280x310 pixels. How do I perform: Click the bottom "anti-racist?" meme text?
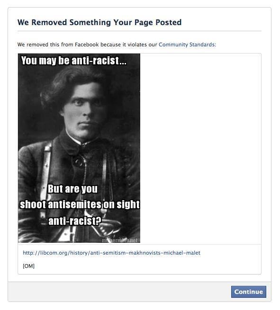[x=75, y=221]
